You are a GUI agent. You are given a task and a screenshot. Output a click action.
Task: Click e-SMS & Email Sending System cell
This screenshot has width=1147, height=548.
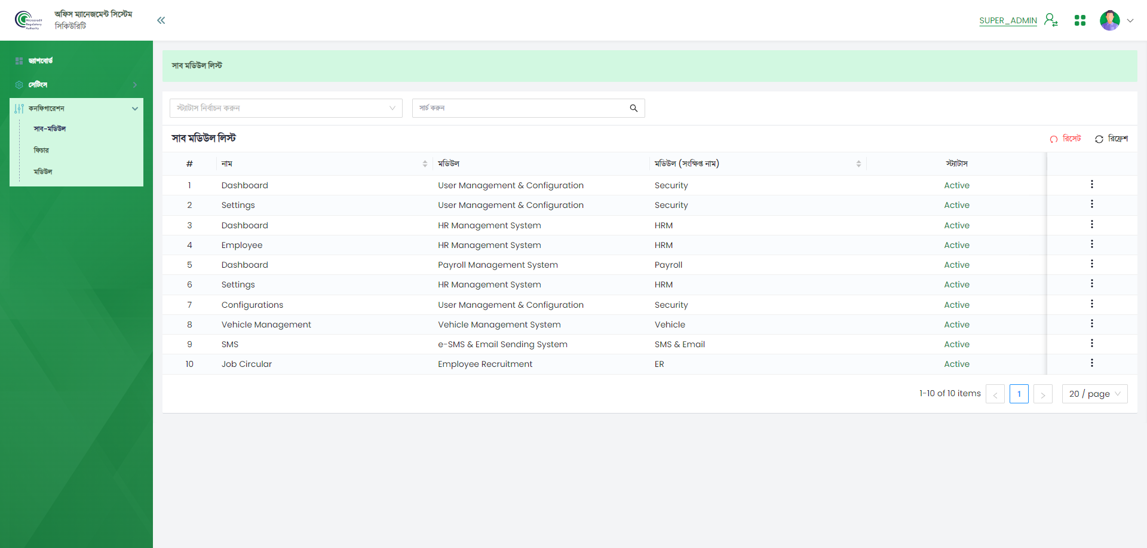click(502, 344)
